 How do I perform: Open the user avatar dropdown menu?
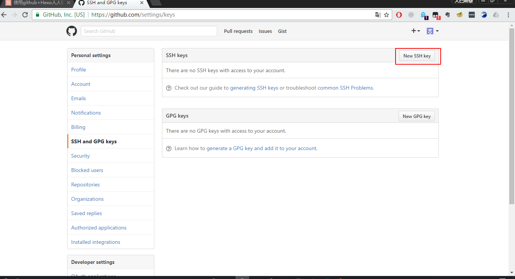[432, 31]
